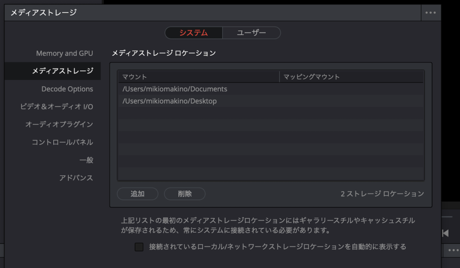This screenshot has width=460, height=268.
Task: Open Memory and GPU settings
Action: click(65, 53)
